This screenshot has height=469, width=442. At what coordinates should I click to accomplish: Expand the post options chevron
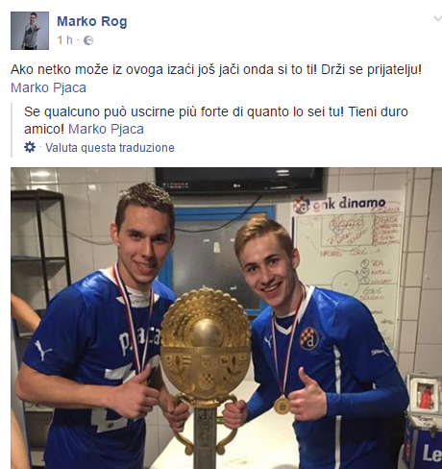pyautogui.click(x=437, y=18)
